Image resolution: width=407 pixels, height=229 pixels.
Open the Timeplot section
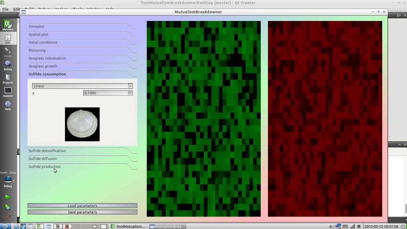83,26
